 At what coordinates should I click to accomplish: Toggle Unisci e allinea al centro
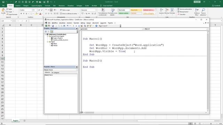pos(69,14)
